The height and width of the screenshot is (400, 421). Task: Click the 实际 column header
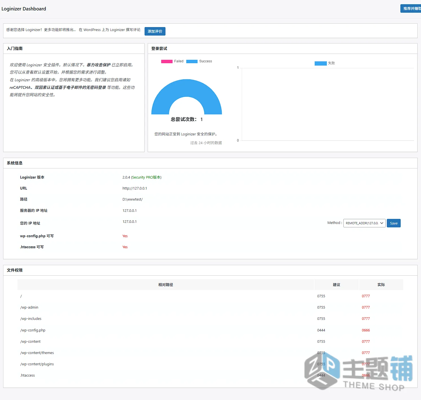(x=381, y=285)
